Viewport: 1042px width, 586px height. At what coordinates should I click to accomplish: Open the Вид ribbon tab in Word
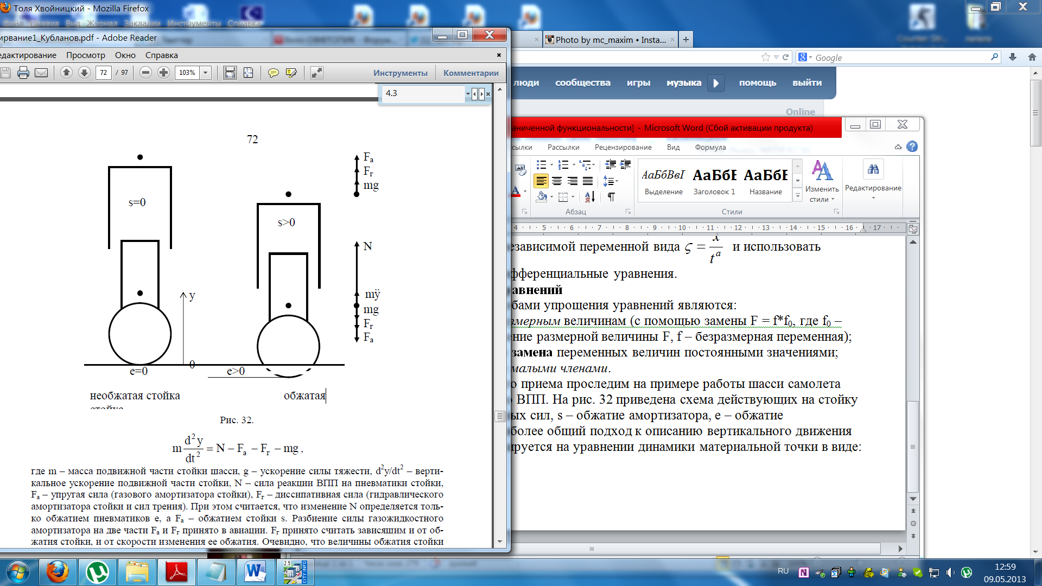[x=674, y=148]
